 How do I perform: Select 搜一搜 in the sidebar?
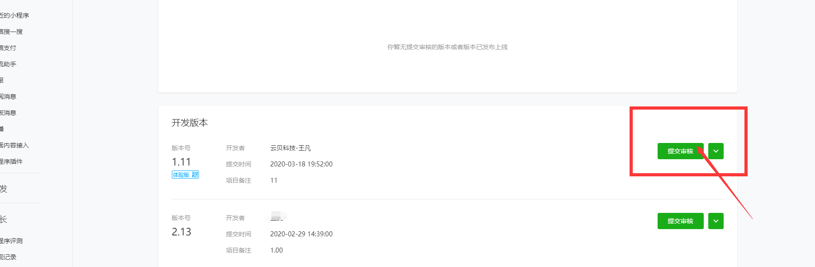[x=11, y=32]
